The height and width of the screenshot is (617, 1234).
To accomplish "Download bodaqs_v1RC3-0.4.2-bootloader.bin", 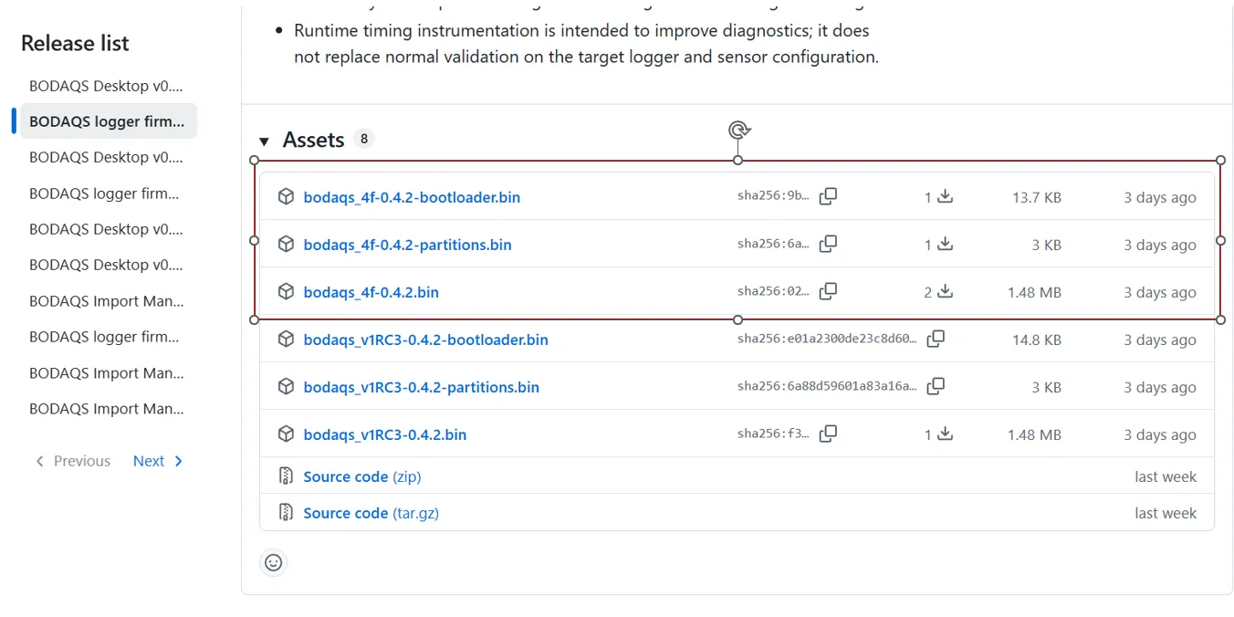I will [425, 340].
